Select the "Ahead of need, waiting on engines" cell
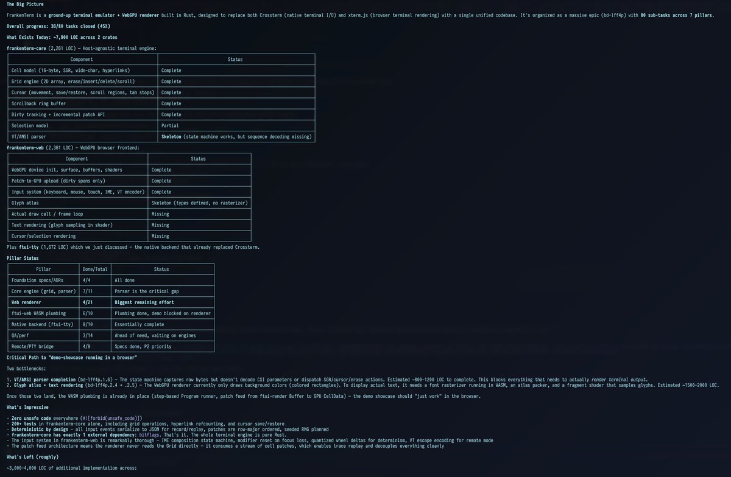The width and height of the screenshot is (731, 477). pyautogui.click(x=163, y=335)
